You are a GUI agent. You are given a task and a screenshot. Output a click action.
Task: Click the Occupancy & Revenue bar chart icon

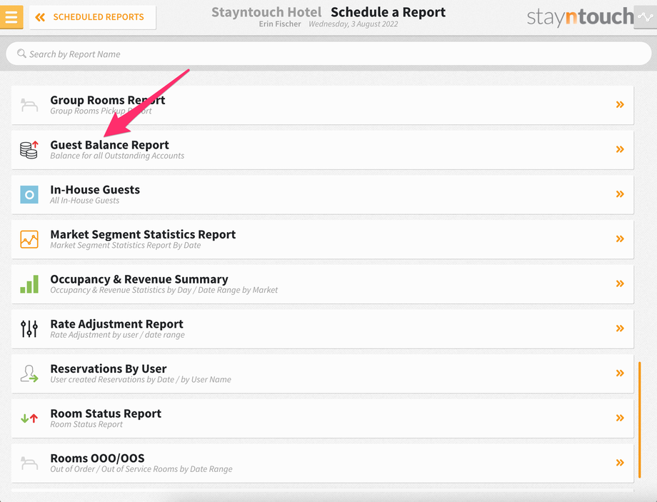coord(29,284)
